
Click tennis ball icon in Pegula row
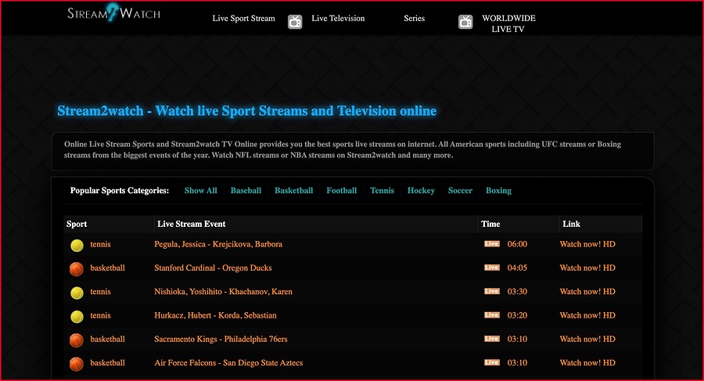click(77, 246)
